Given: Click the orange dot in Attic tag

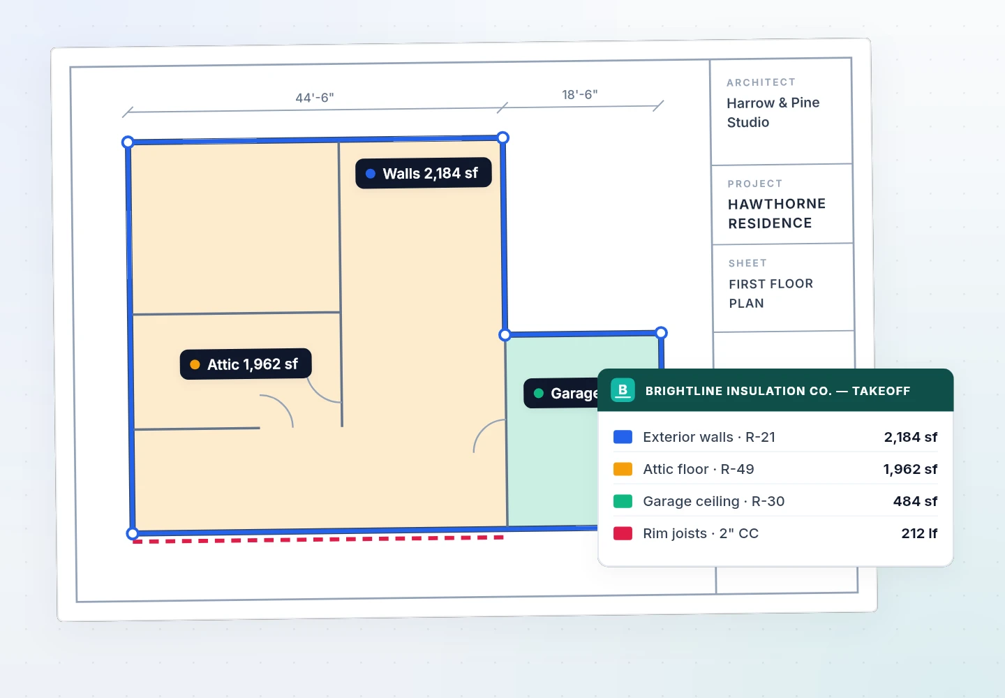Looking at the screenshot, I should coord(195,364).
